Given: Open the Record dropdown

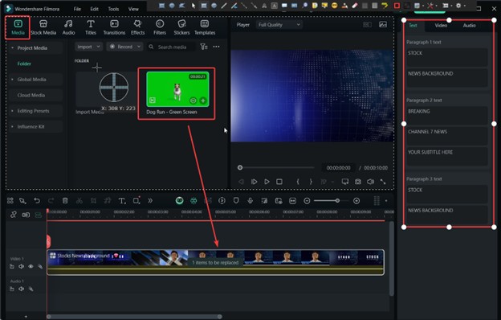Looking at the screenshot, I should 125,47.
